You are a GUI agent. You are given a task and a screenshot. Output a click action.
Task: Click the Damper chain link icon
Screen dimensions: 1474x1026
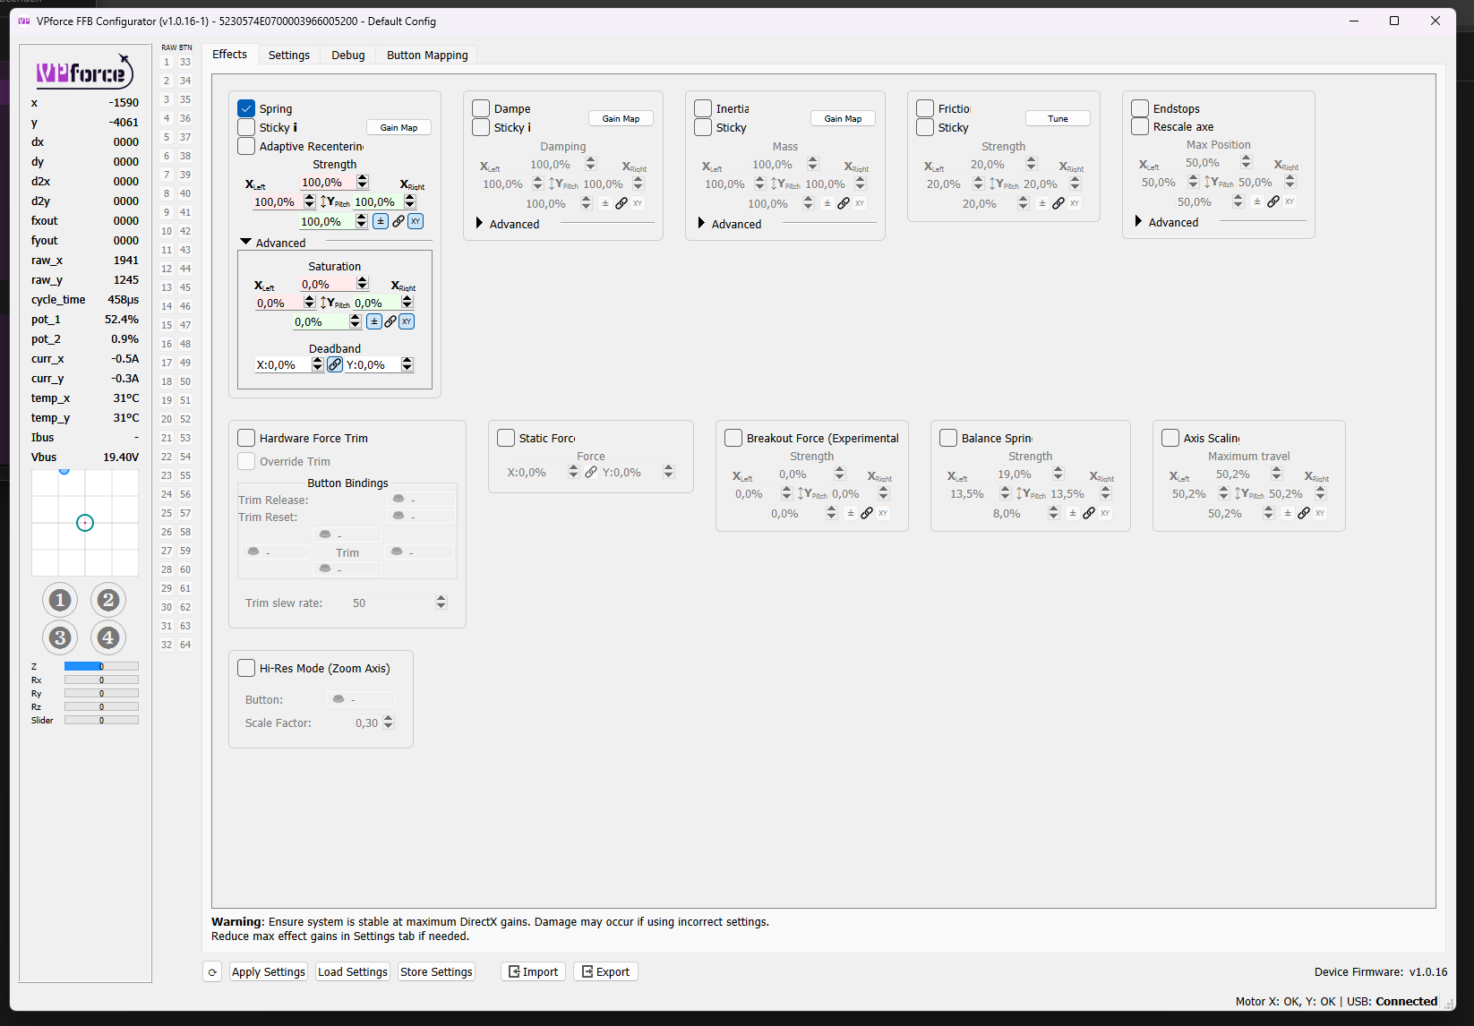tap(621, 203)
